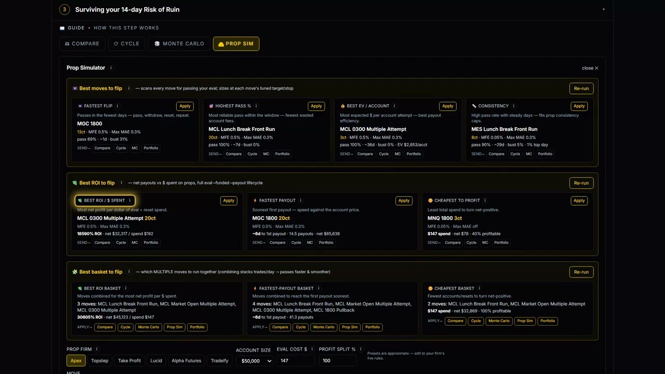
Task: Send FASTEST PAYOUT move to Cycle
Action: (296, 243)
